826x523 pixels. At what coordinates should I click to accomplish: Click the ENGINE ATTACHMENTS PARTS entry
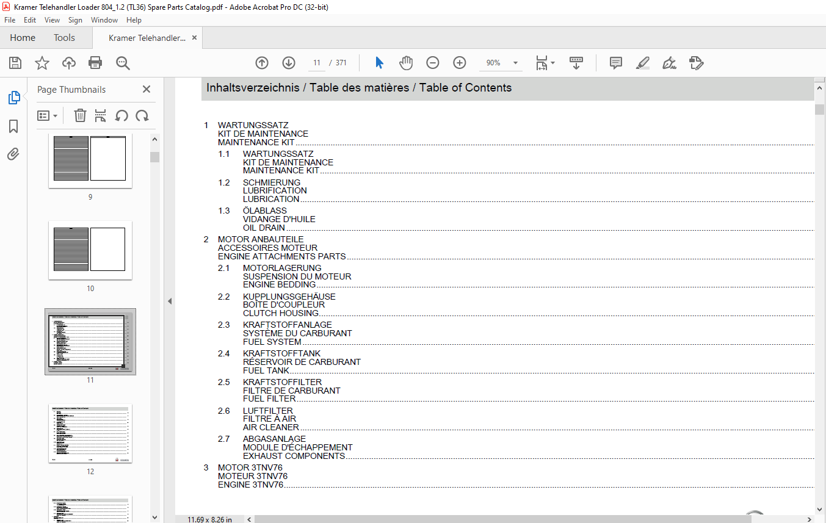coord(282,256)
